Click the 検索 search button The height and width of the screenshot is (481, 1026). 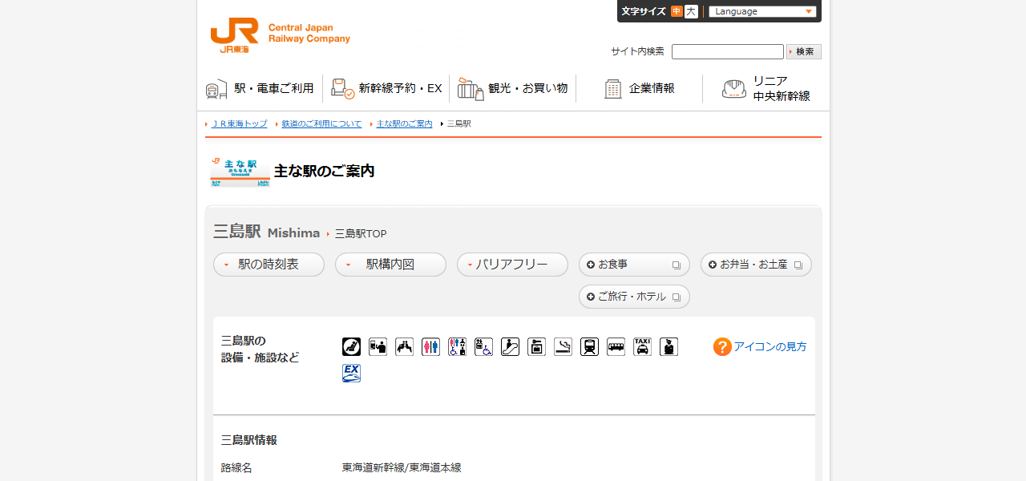tap(804, 51)
